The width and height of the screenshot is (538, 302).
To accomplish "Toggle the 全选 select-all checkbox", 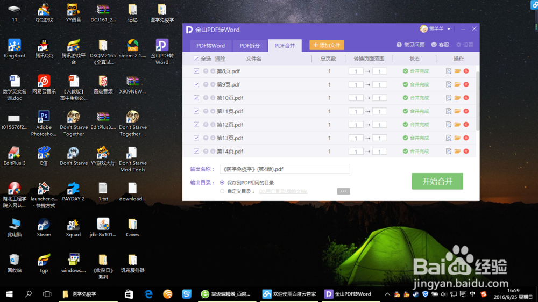I will coord(196,59).
